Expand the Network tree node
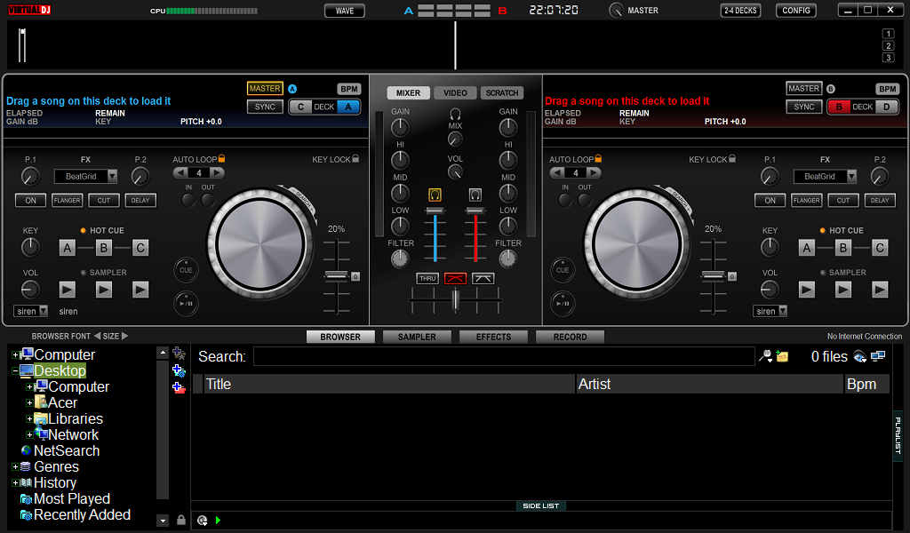The image size is (910, 533). (x=29, y=434)
